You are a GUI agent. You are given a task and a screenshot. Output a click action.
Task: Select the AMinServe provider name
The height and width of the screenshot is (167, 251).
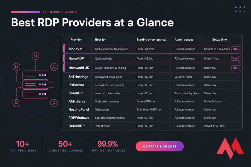coord(77,101)
